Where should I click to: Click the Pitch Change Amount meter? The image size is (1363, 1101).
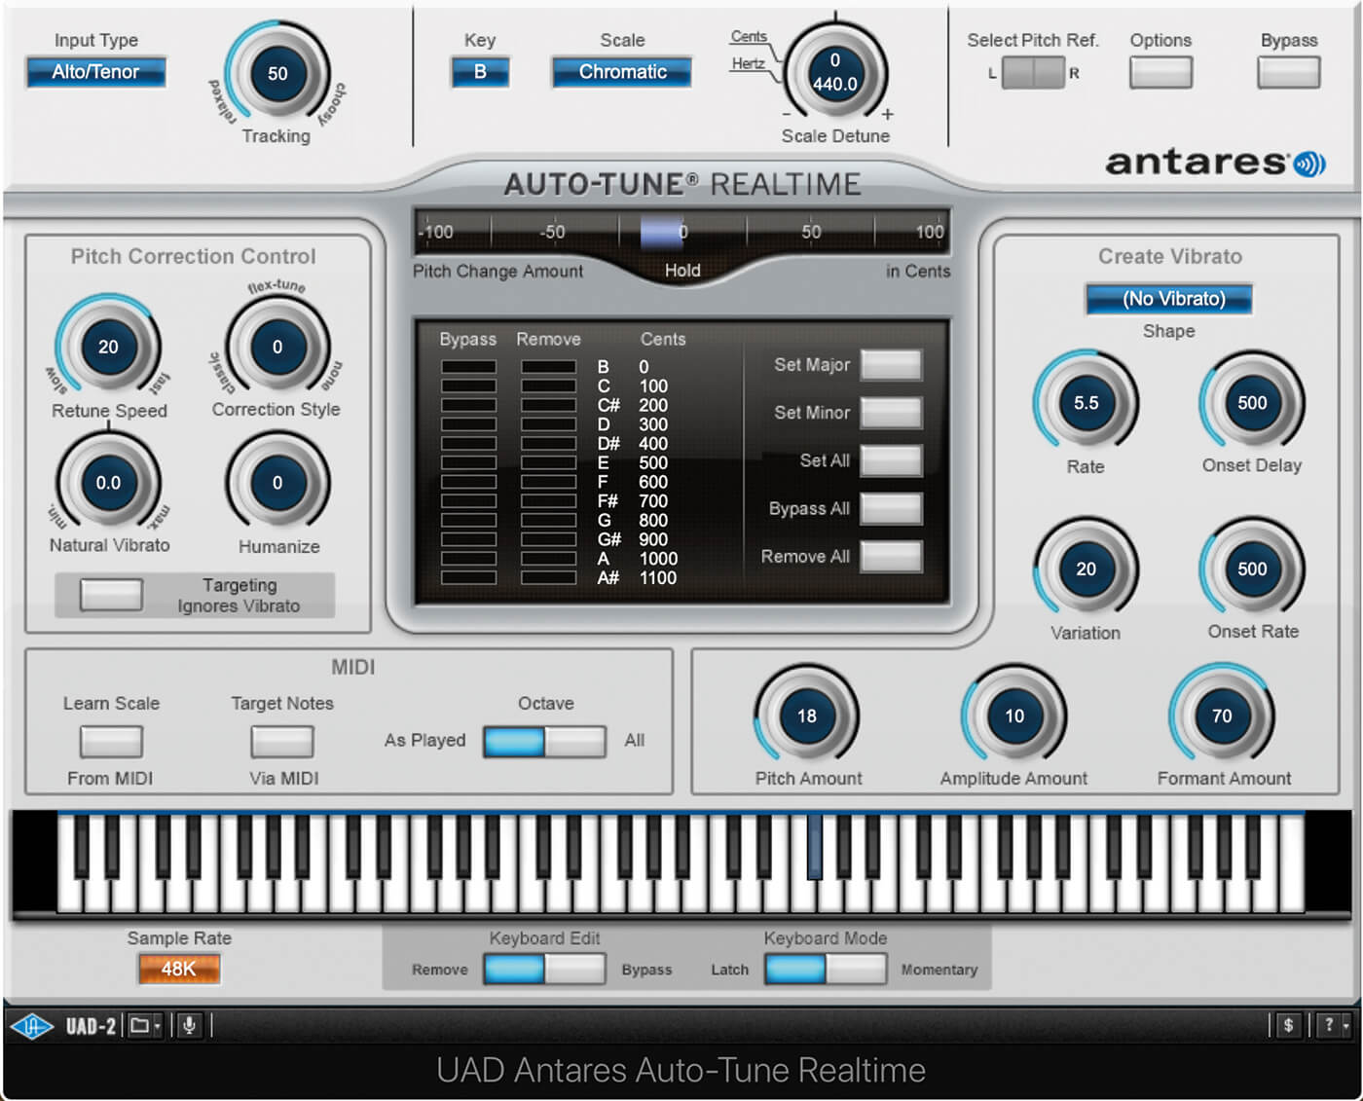(x=681, y=232)
